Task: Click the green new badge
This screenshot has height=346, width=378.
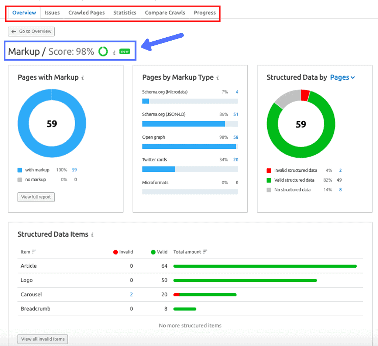Action: tap(125, 52)
